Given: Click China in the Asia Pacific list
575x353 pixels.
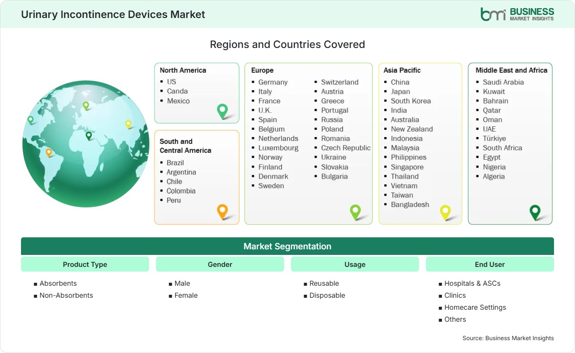Looking at the screenshot, I should (400, 82).
